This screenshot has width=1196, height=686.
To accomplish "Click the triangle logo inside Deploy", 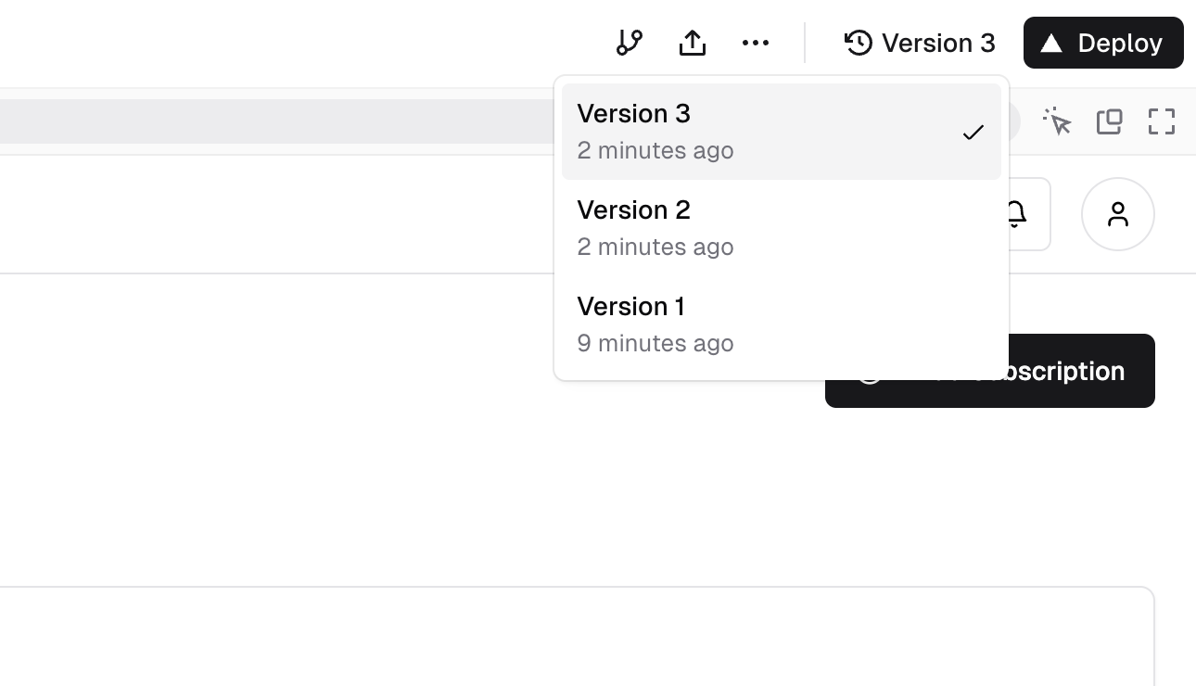I will [1051, 43].
